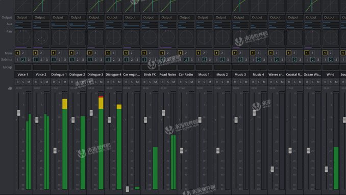Screen dimensions: 346x195
Task: Open the Pan control for Music 4
Action: click(258, 37)
